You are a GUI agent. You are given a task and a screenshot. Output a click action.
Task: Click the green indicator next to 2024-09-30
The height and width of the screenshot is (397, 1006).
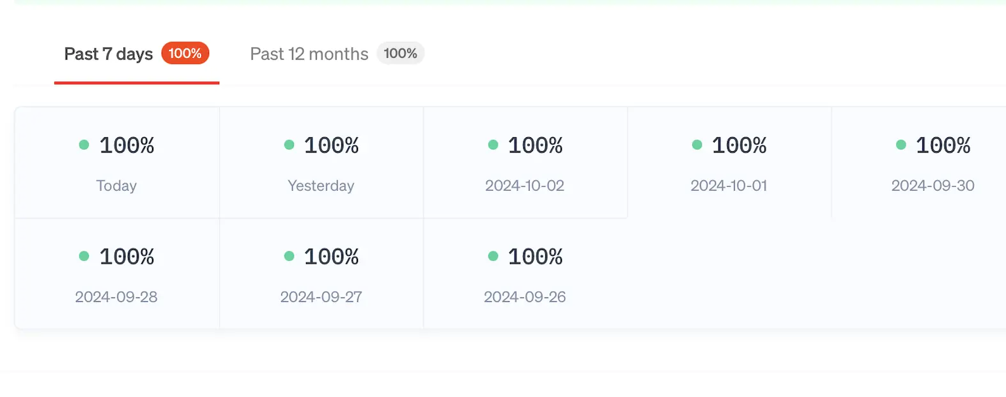pos(901,145)
